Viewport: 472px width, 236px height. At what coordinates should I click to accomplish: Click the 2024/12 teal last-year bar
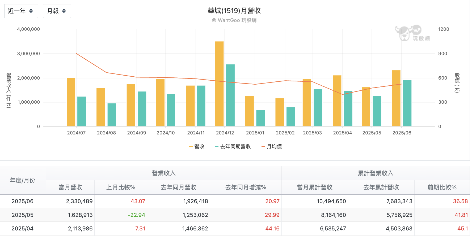tap(230, 95)
